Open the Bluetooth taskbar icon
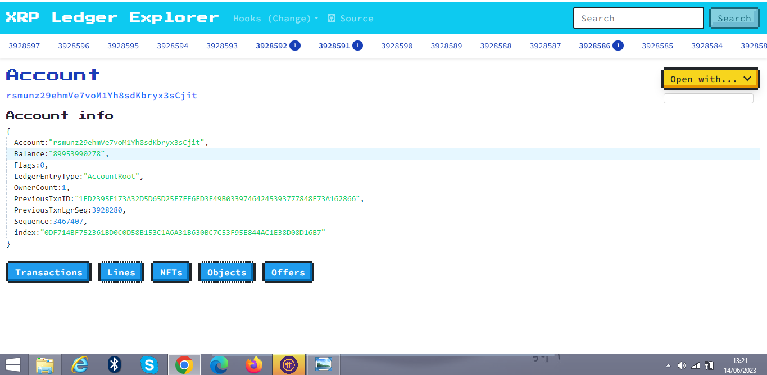 115,365
